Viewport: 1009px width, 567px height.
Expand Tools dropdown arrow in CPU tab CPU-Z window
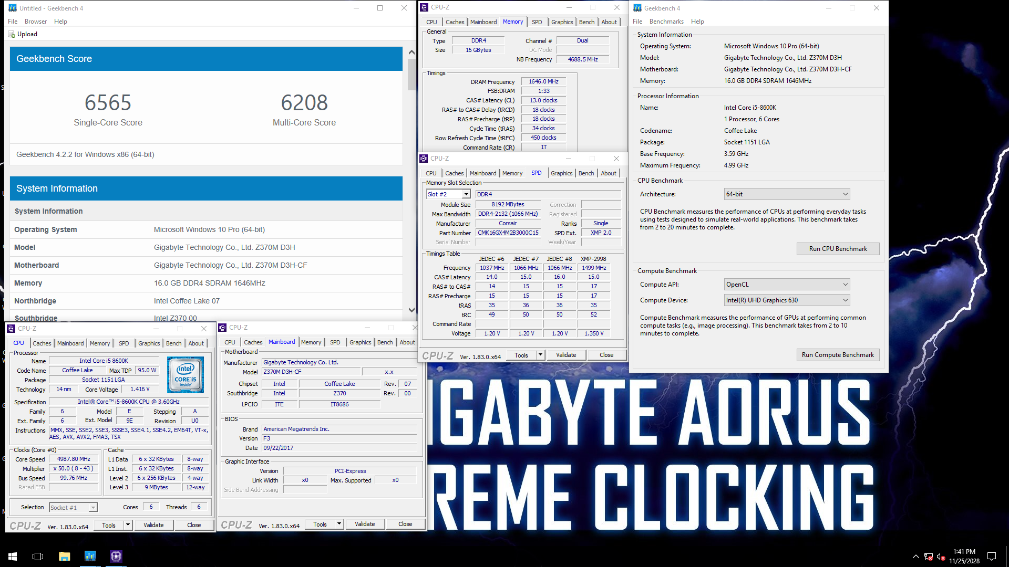127,525
